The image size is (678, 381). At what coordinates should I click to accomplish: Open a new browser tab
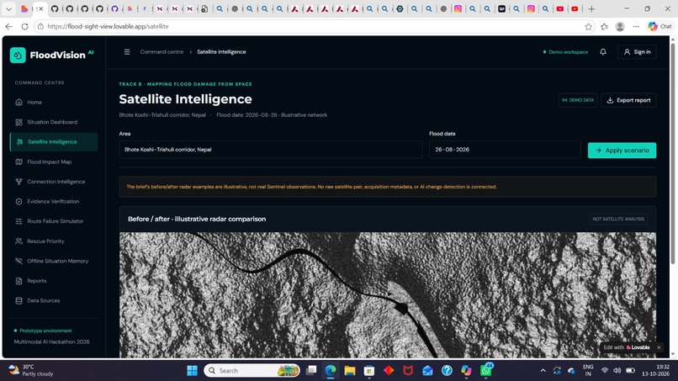pyautogui.click(x=591, y=9)
